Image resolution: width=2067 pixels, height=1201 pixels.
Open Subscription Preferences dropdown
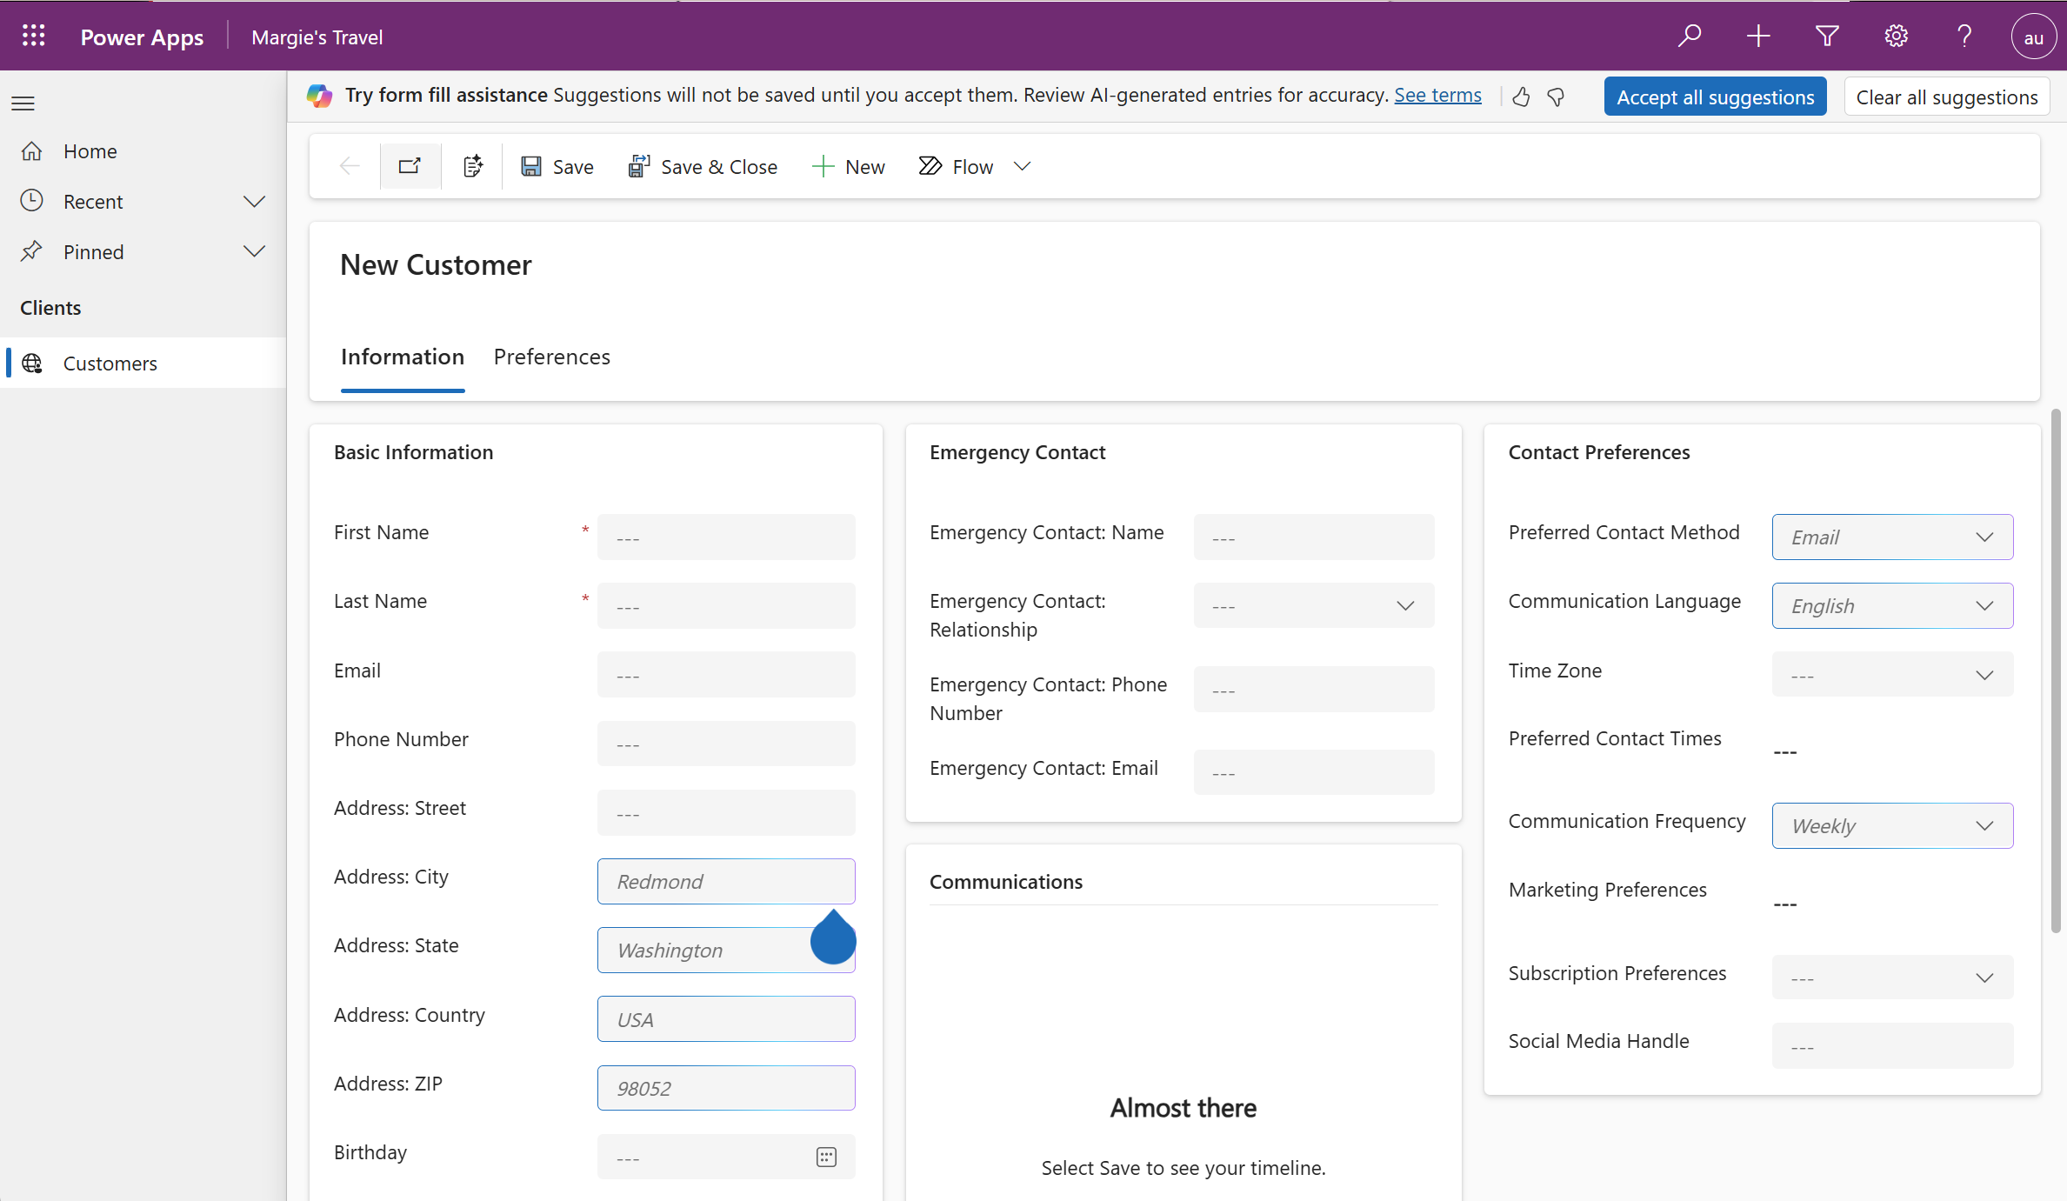click(1892, 977)
